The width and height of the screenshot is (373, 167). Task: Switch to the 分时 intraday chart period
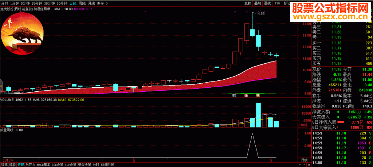click(x=5, y=4)
